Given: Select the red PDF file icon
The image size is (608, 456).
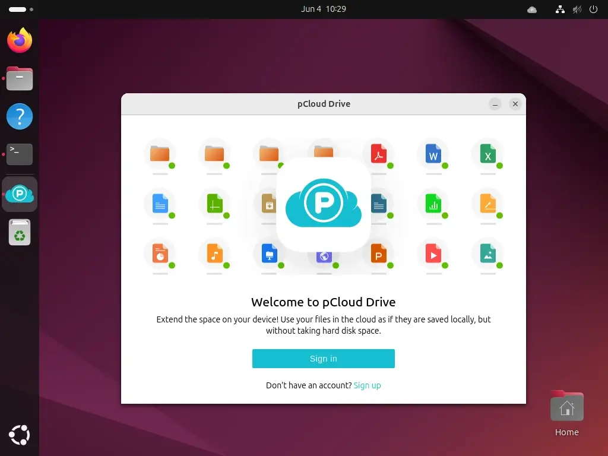Looking at the screenshot, I should (x=379, y=154).
